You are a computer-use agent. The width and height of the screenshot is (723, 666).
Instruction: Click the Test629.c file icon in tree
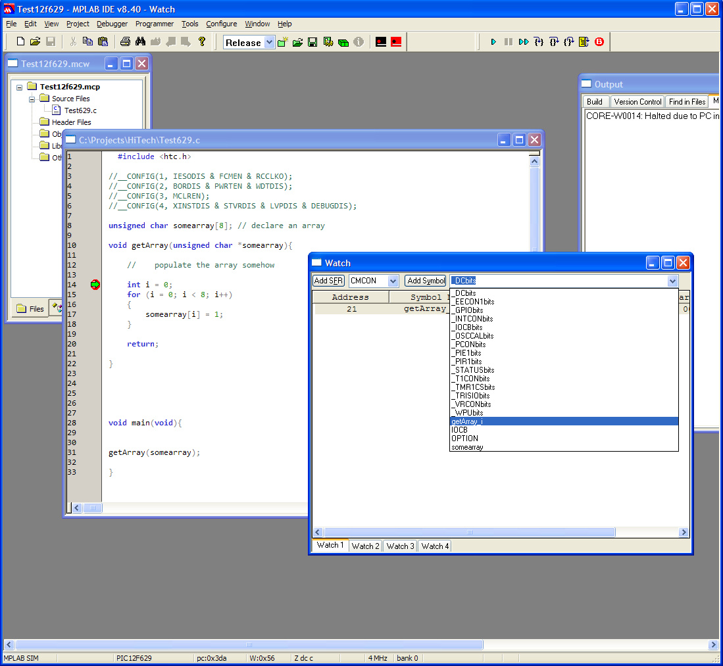pos(57,110)
